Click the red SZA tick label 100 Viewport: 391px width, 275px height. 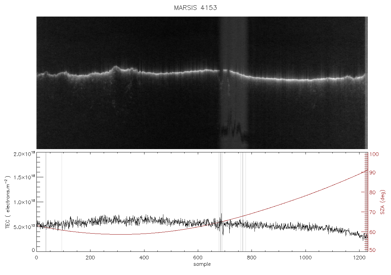pyautogui.click(x=374, y=154)
